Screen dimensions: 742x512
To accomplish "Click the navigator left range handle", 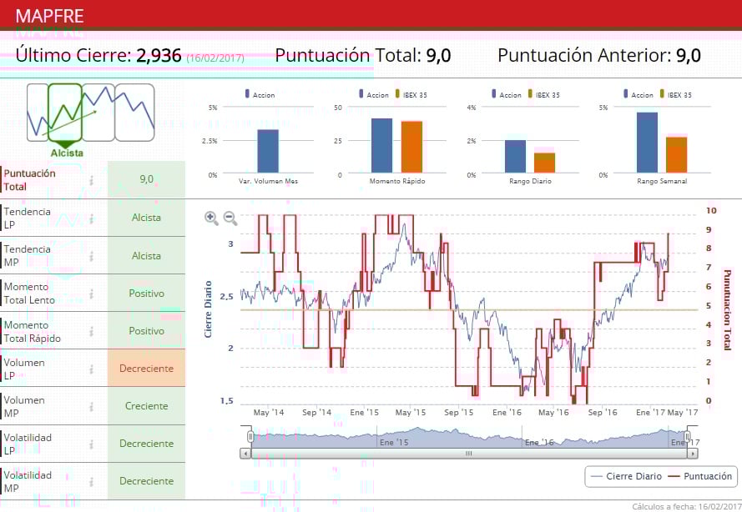I will (x=250, y=436).
